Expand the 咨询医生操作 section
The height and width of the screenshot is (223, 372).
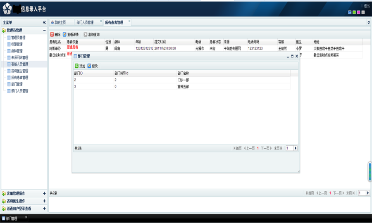44,201
